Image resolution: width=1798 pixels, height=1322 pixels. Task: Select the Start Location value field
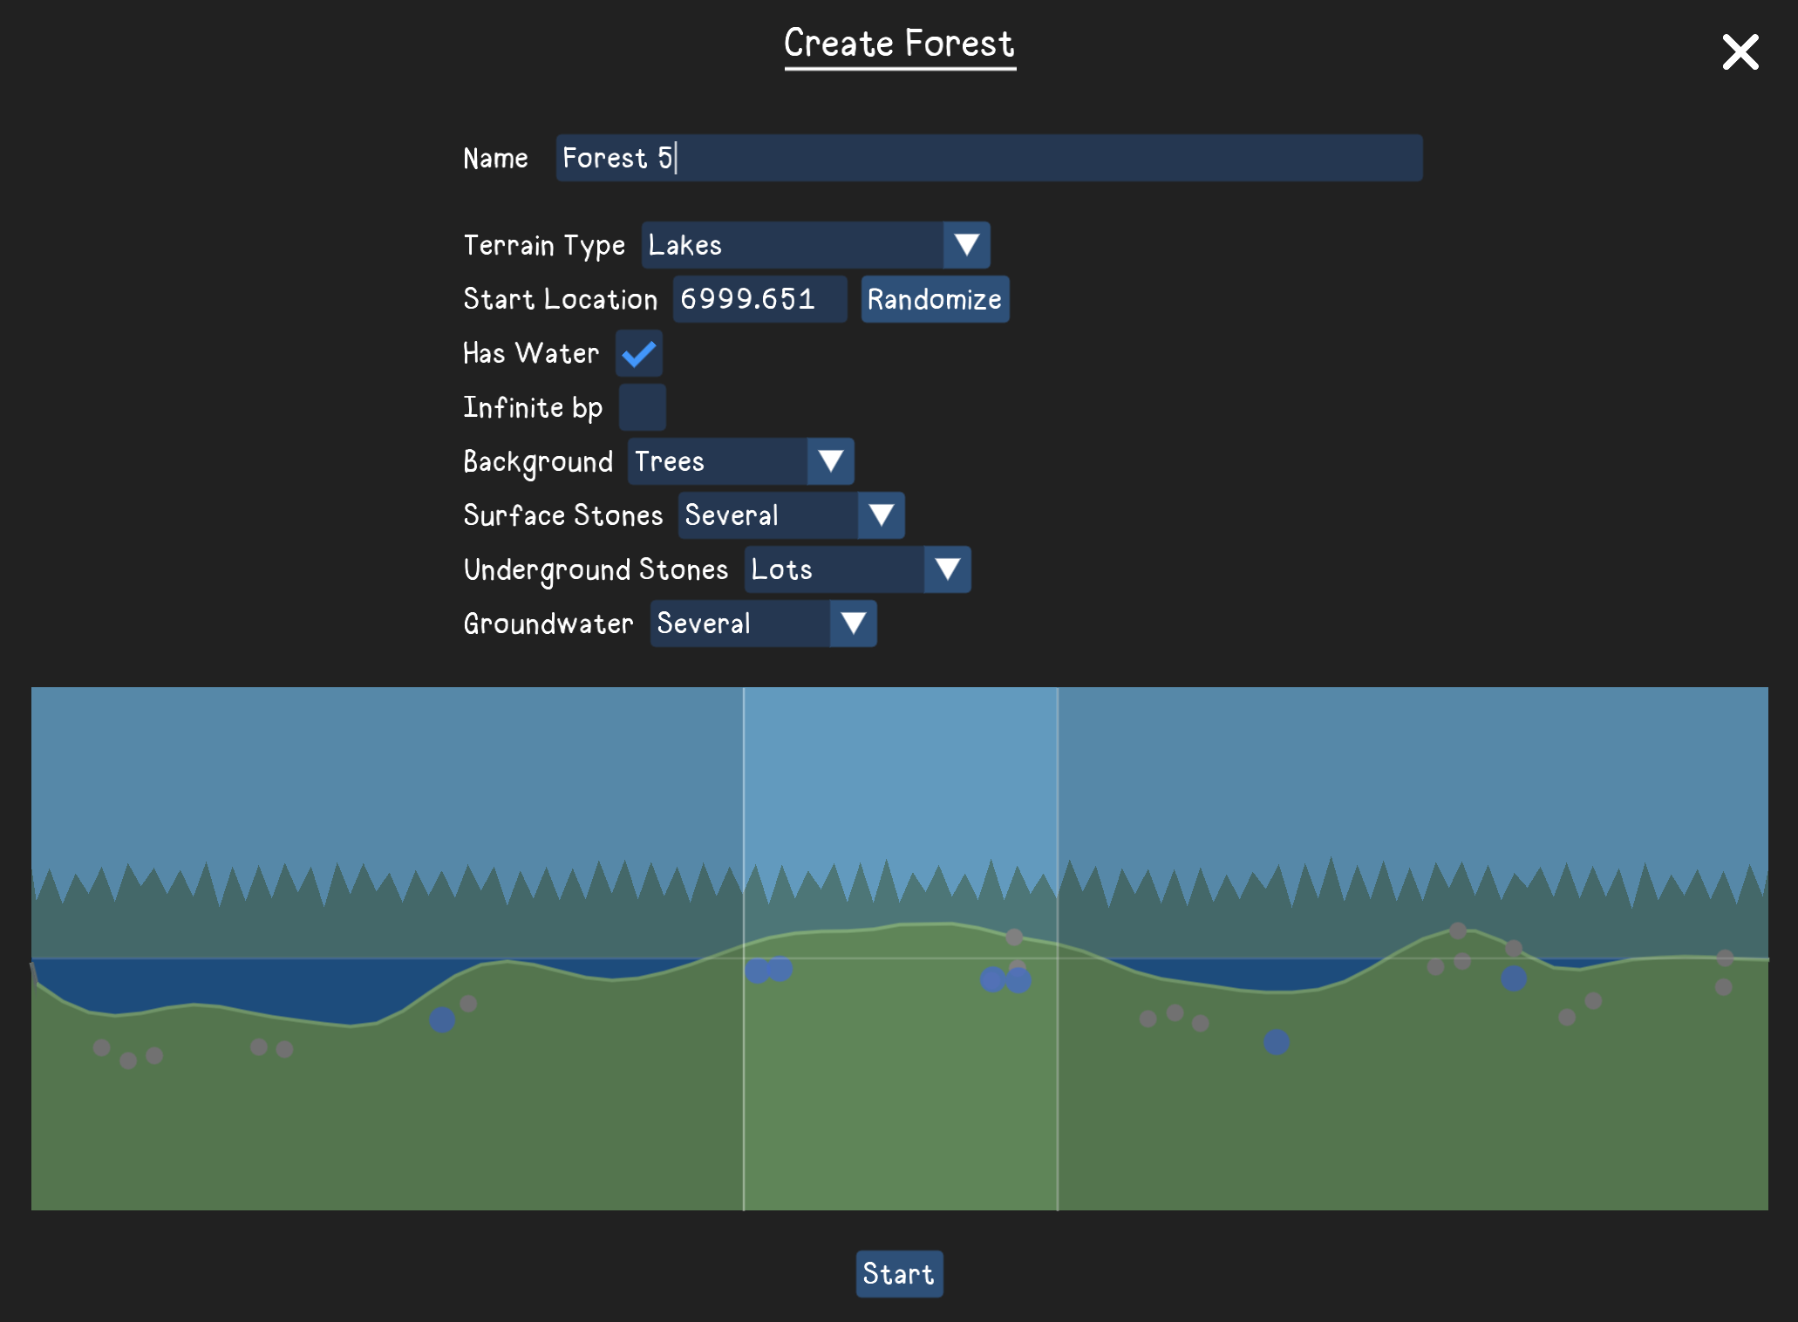click(758, 298)
